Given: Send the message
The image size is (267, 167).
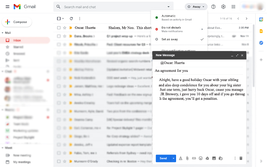Looking at the screenshot, I should coord(163,158).
